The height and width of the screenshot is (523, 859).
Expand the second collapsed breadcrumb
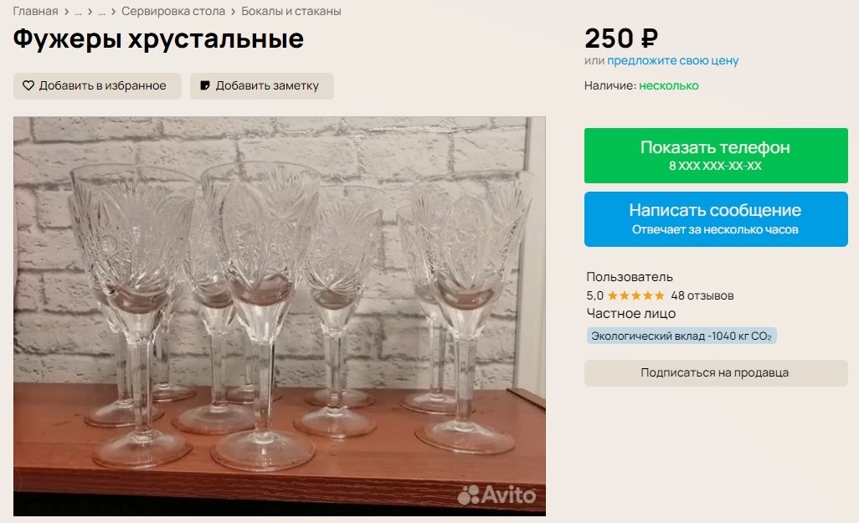[101, 12]
